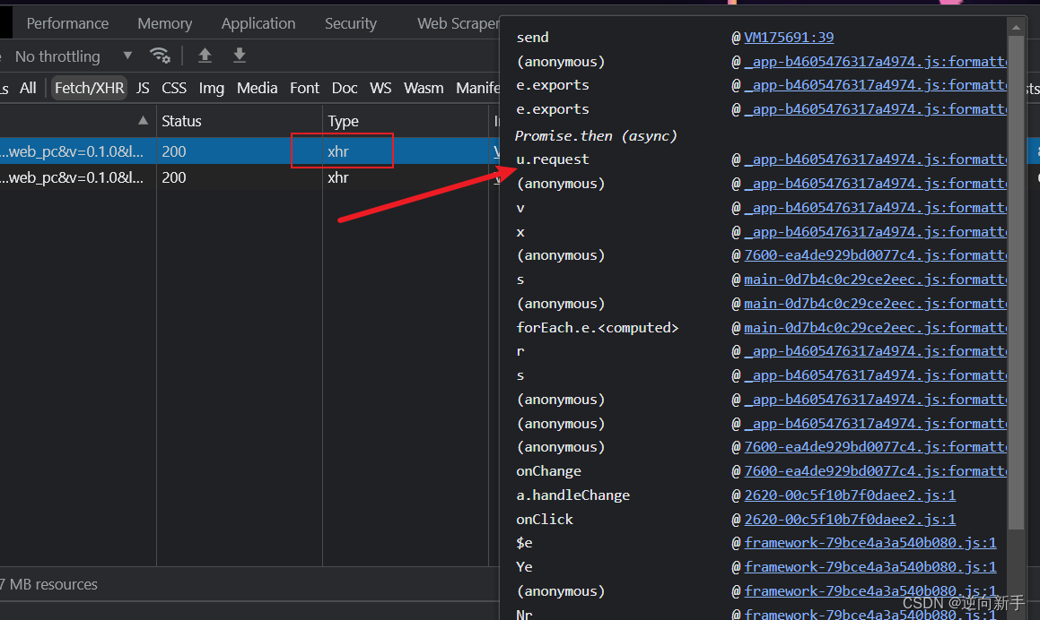
Task: Select the Doc filter type
Action: 345,88
